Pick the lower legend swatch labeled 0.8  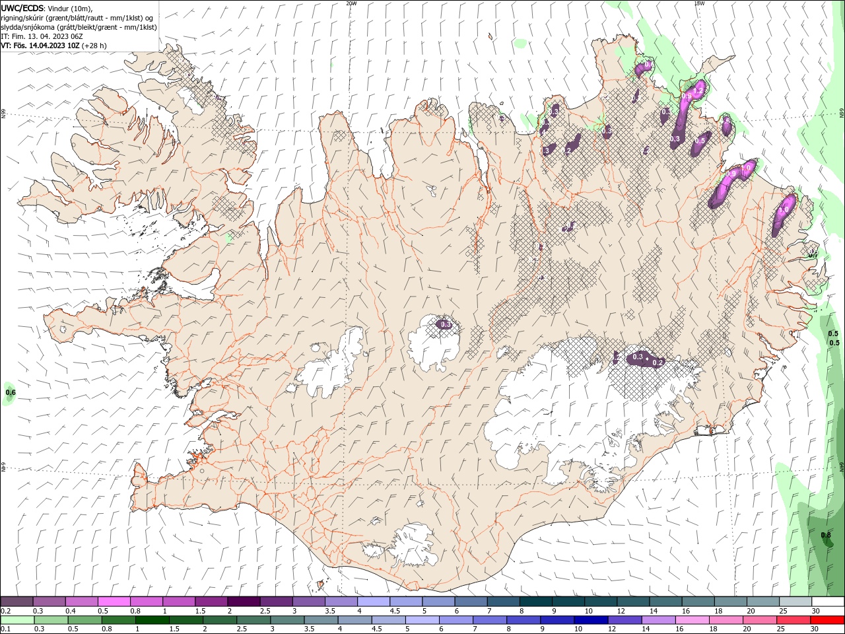point(118,620)
